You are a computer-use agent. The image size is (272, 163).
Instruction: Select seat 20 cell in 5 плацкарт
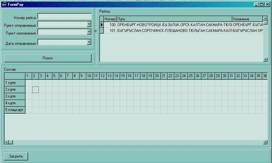[157, 110]
